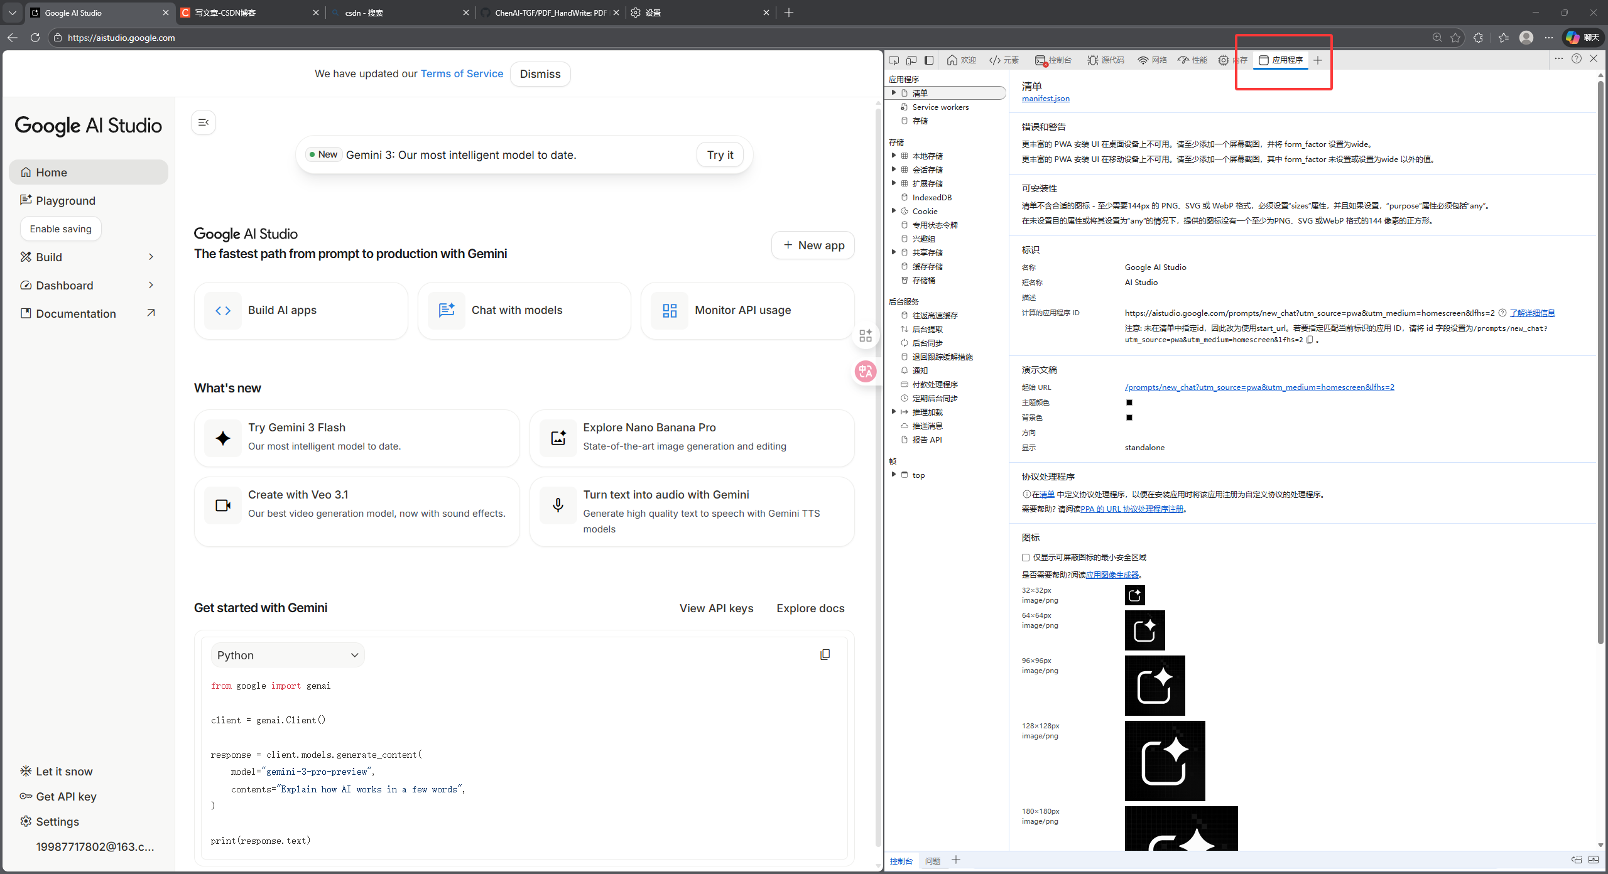Screen dimensions: 1608x874
Task: Check the minimum safe area checkbox for maskable icons
Action: [1026, 558]
